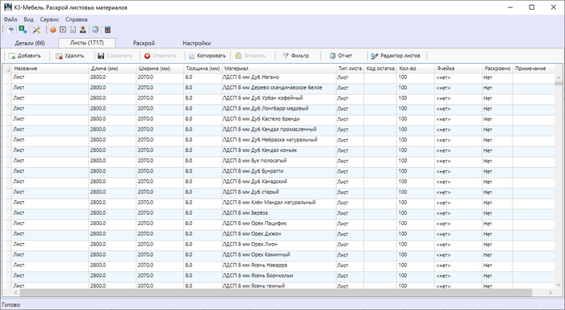
Task: Select 'ЛДСП 8 мм Дуб Кендал промасленный' cell
Action: tap(279, 130)
